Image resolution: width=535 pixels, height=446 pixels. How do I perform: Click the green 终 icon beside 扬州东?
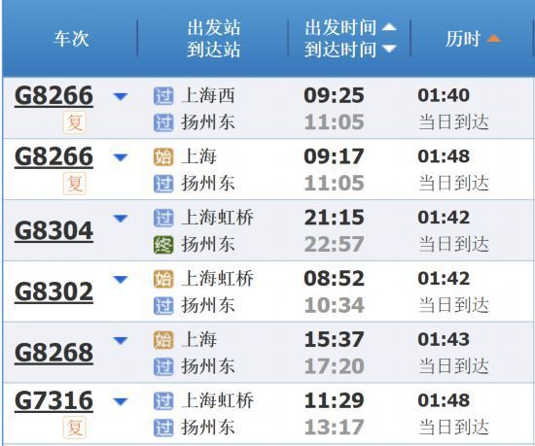163,245
